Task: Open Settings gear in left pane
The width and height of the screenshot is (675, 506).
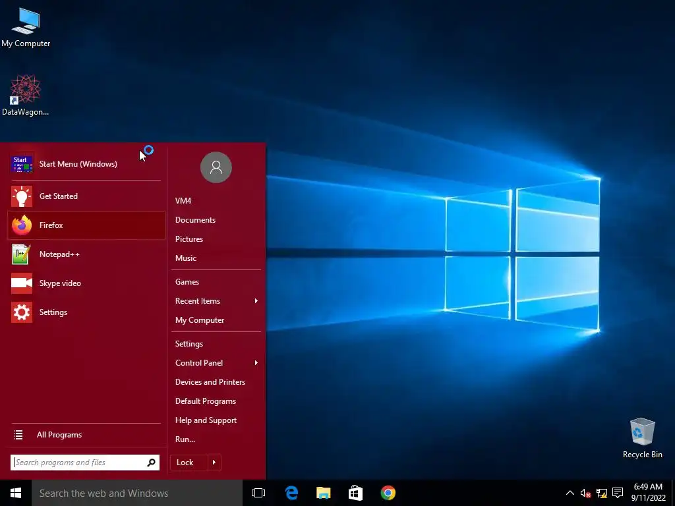Action: (x=22, y=312)
